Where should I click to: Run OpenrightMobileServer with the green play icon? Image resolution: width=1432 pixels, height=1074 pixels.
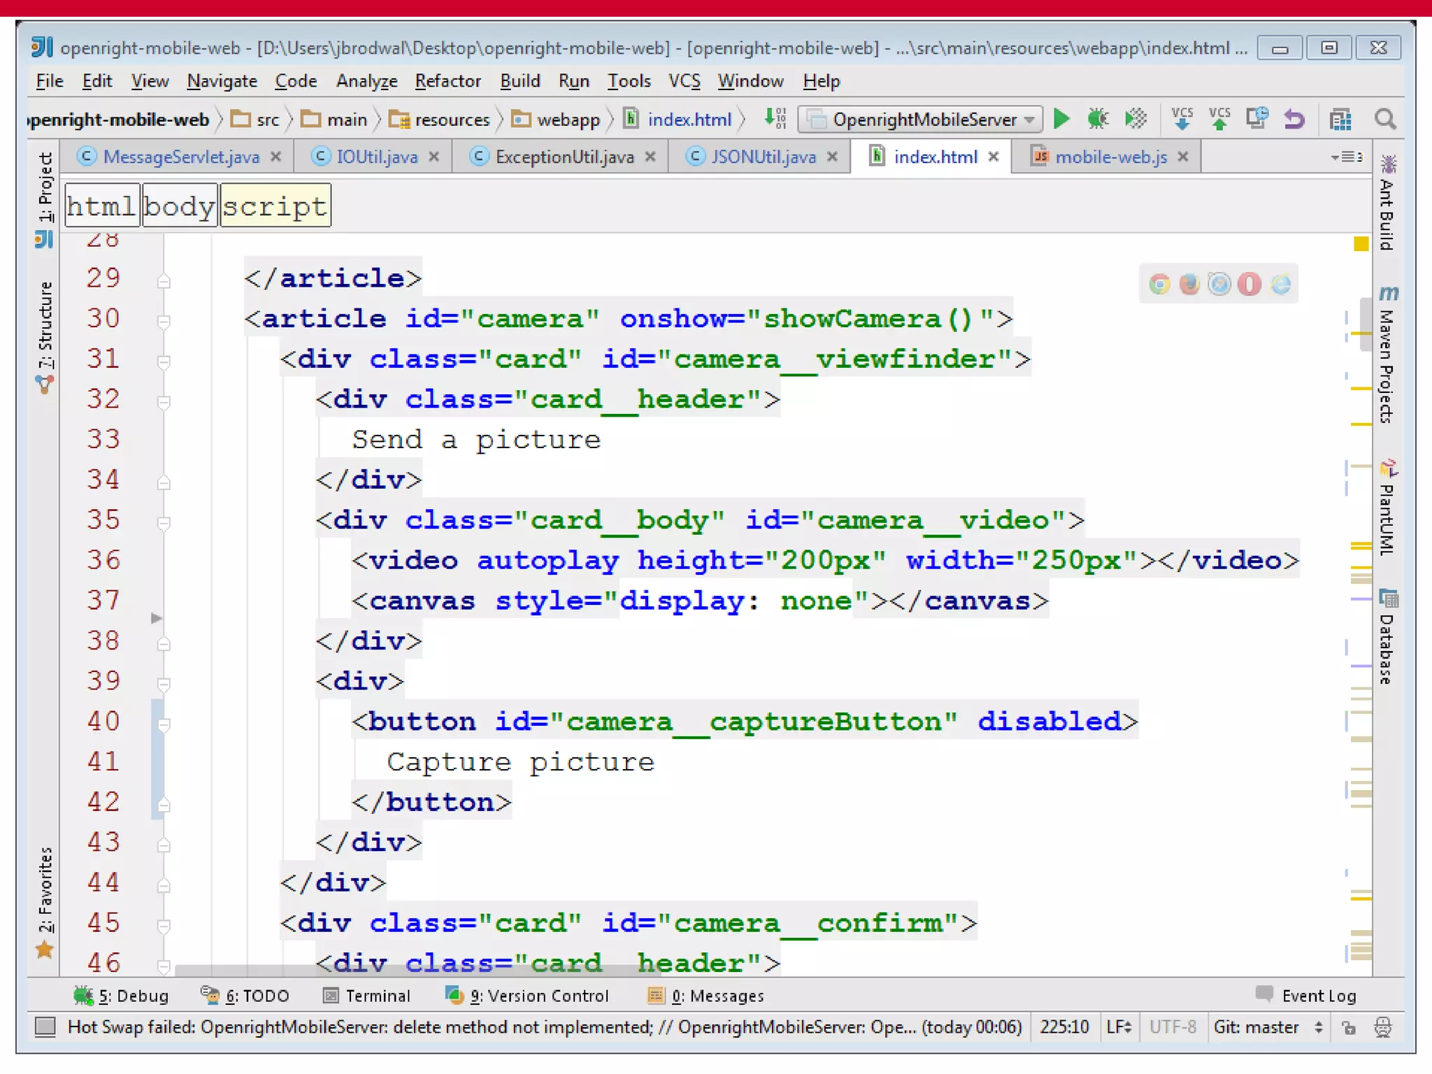click(x=1061, y=120)
